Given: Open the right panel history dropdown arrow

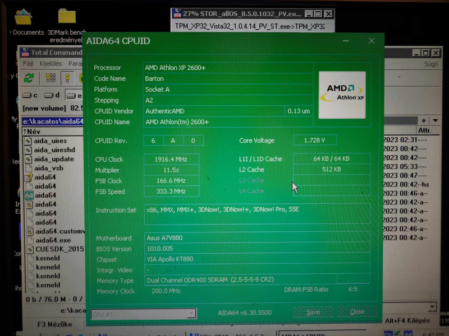Looking at the screenshot, I should 436,120.
